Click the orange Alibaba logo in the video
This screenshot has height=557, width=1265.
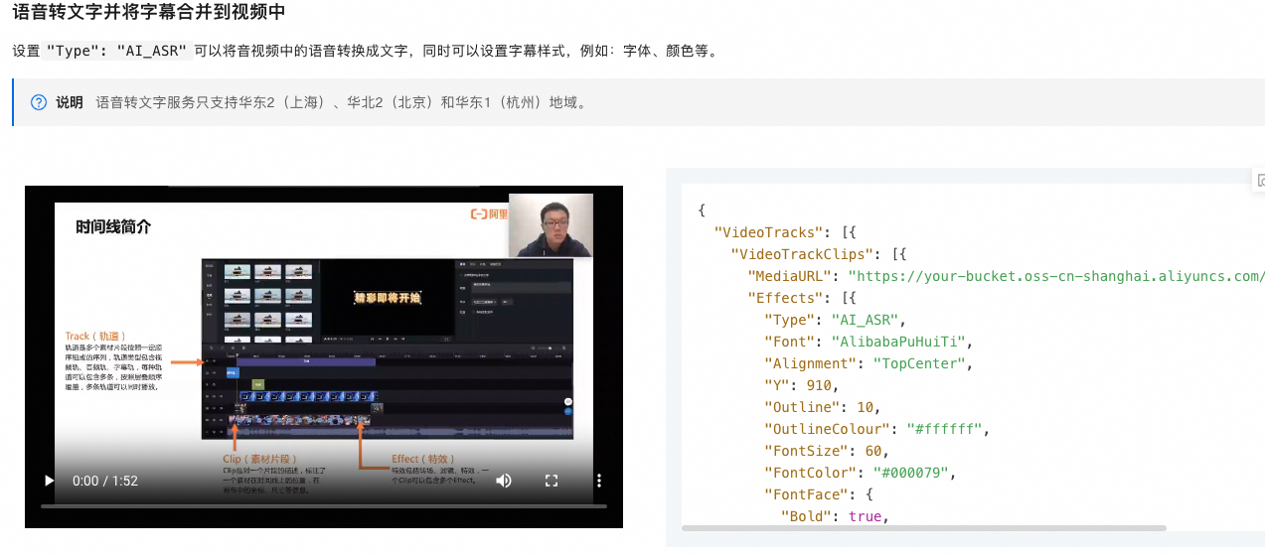coord(489,213)
